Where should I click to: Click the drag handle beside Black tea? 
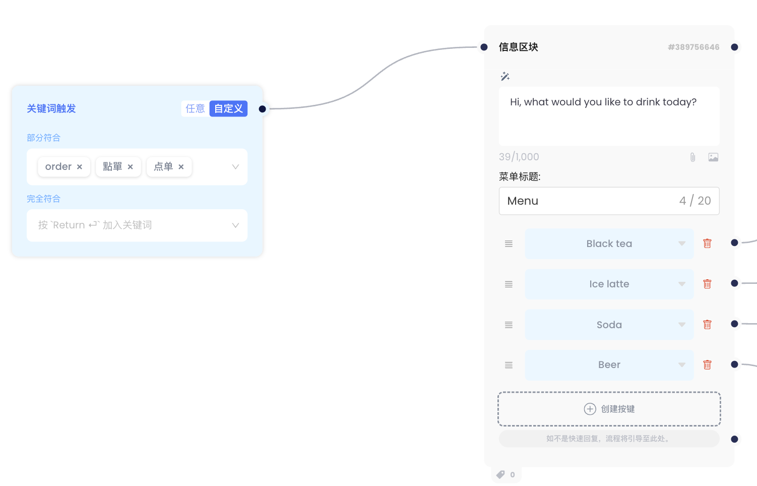[509, 244]
